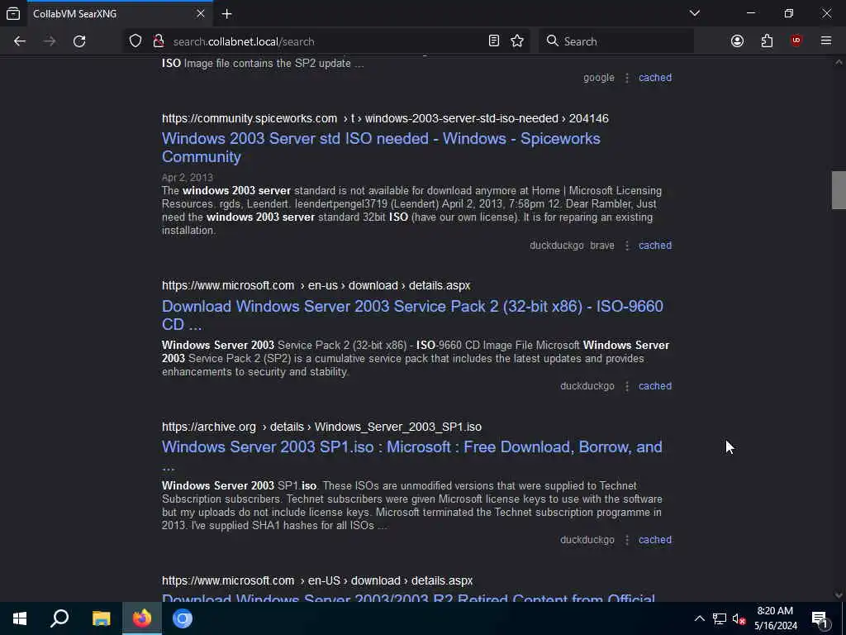
Task: Open Download Windows Server 2003 Service Pack 2 link
Action: point(412,315)
